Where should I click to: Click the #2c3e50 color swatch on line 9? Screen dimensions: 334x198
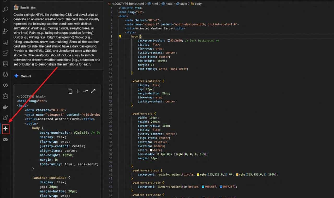click(169, 41)
